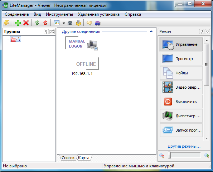Screen dimensions: 213x172
Task: Select the root folder in Группы tree
Action: point(16,39)
